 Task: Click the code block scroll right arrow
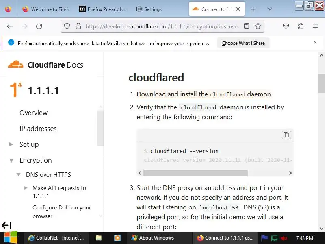click(x=290, y=173)
